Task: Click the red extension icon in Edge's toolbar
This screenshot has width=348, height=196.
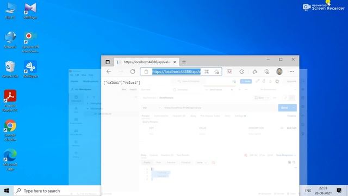Action: [229, 71]
